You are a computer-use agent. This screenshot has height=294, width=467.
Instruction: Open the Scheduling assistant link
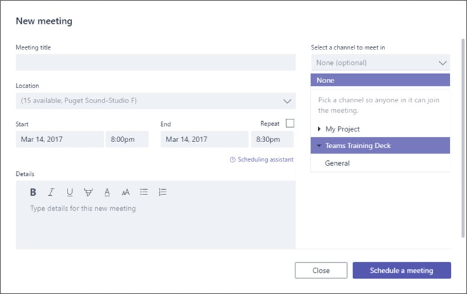pos(262,160)
